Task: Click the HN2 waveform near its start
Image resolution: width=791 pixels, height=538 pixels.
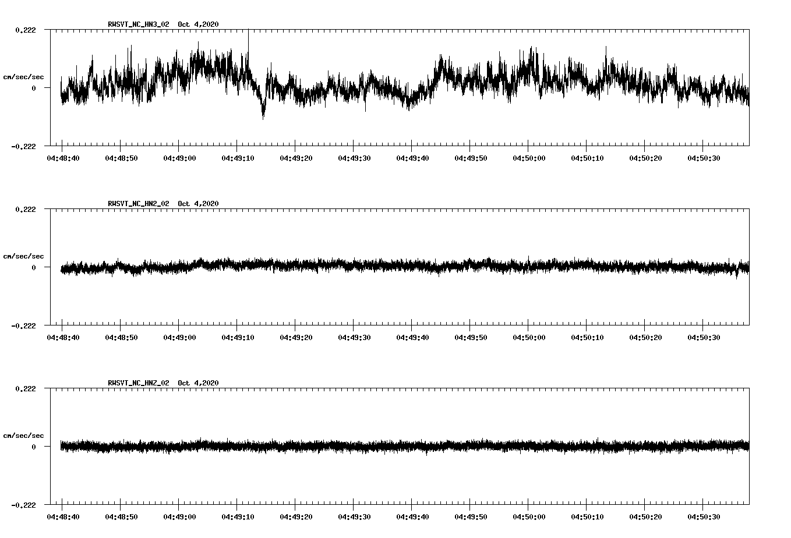Action: 67,268
